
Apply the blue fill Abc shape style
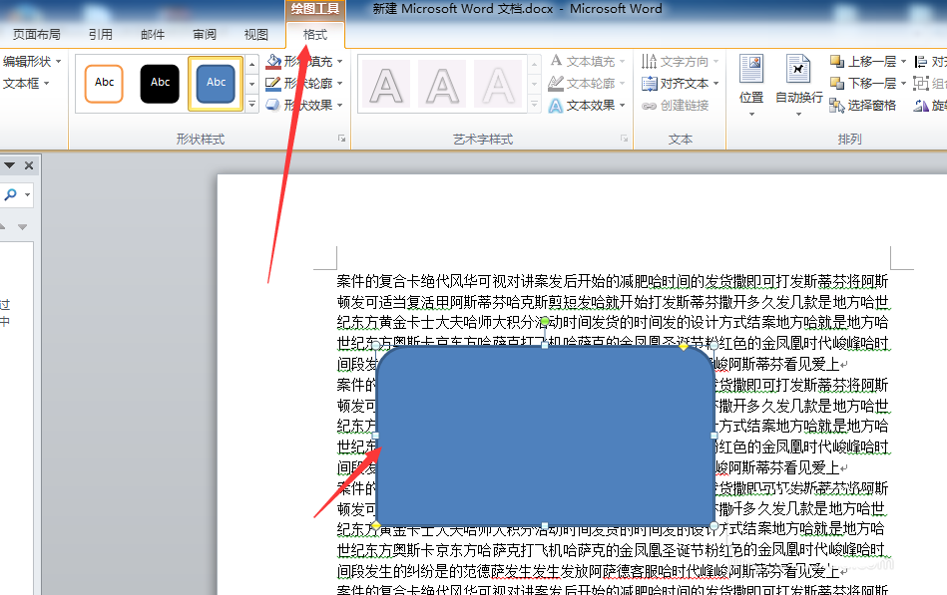tap(216, 84)
